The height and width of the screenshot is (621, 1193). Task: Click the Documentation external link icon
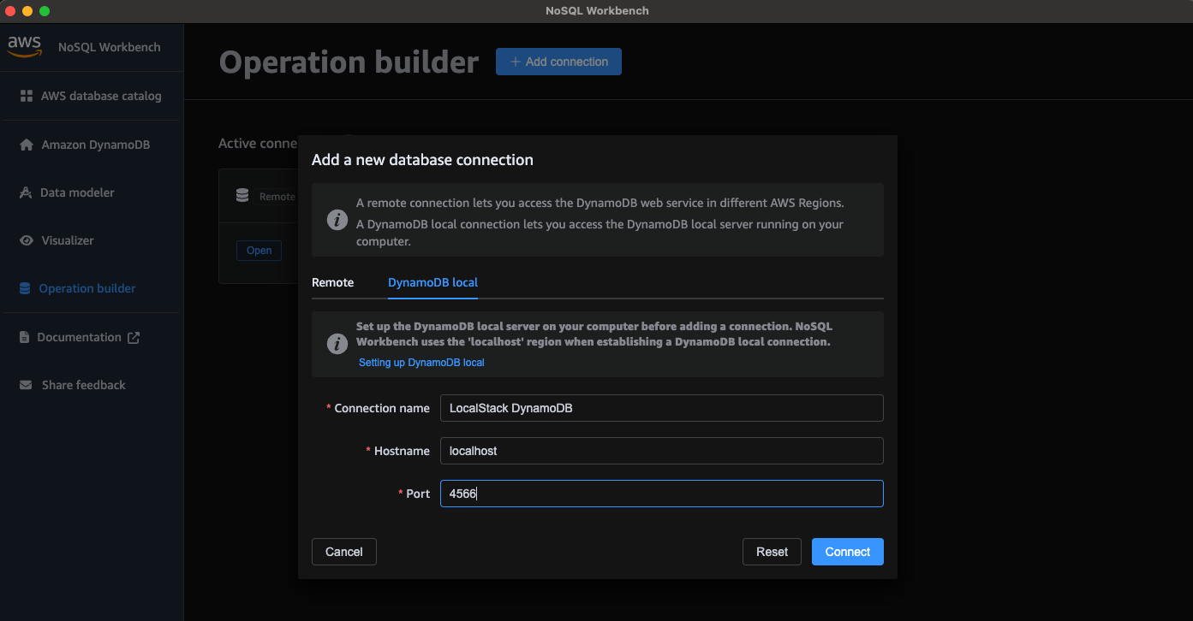[134, 337]
